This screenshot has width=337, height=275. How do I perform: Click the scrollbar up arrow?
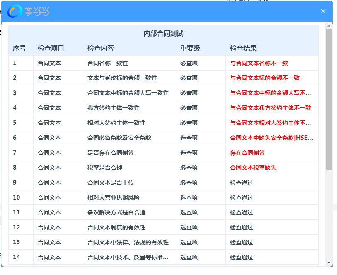(329, 26)
